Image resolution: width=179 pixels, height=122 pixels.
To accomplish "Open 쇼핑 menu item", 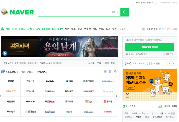I will click(x=38, y=29).
